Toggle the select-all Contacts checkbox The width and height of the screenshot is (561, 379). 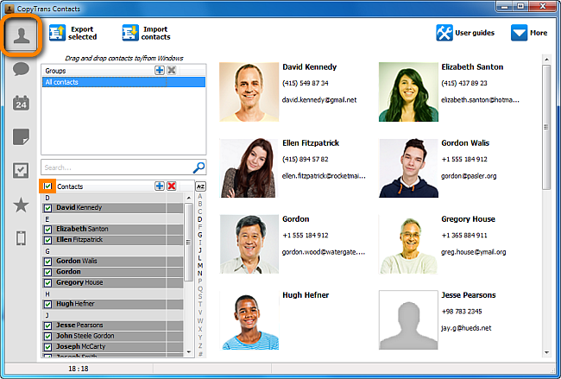click(x=47, y=186)
